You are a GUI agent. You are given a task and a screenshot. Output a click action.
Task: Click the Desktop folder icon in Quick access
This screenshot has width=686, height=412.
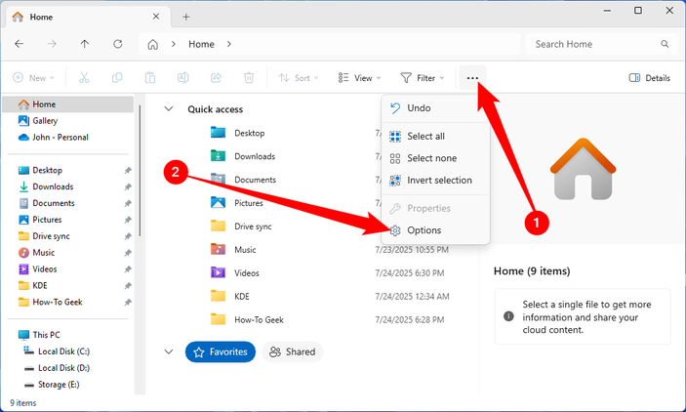[218, 132]
